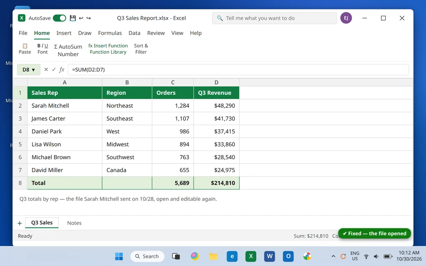Select column C header
Image resolution: width=426 pixels, height=266 pixels.
pyautogui.click(x=173, y=82)
